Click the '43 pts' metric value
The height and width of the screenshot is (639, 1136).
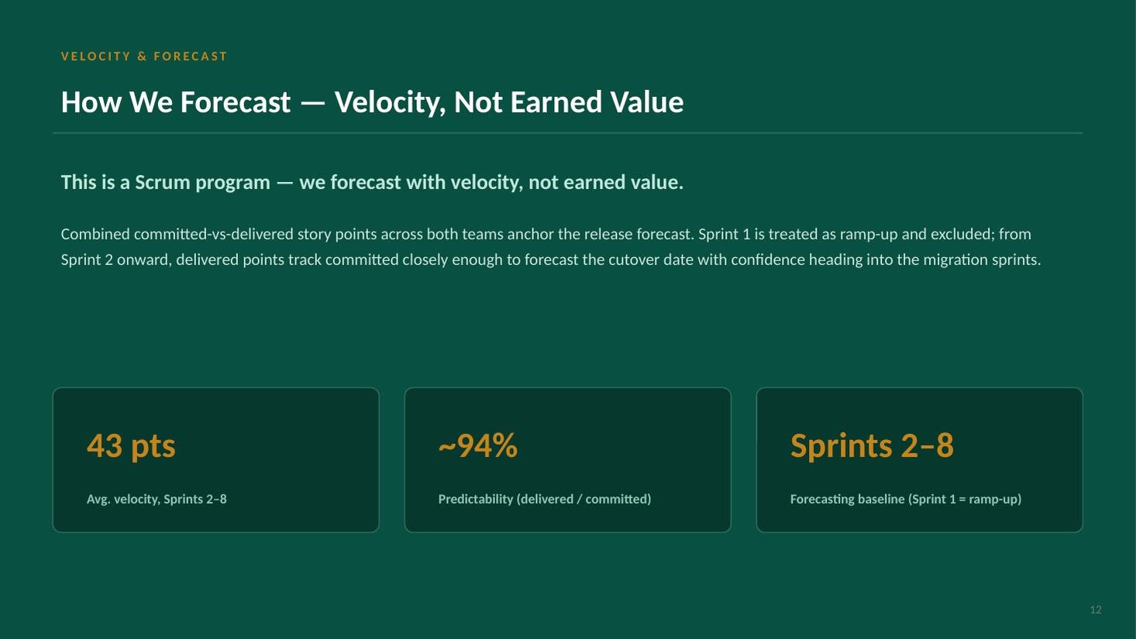click(x=131, y=445)
